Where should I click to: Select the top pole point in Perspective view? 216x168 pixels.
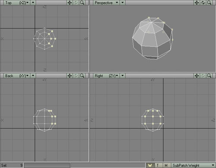pos(152,22)
